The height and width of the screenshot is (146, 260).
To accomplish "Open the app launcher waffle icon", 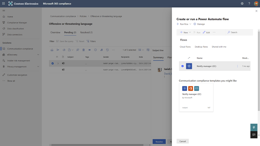I will coord(3,3).
